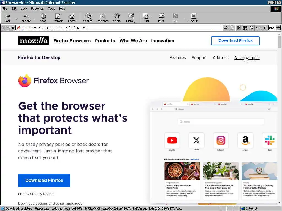The width and height of the screenshot is (282, 211).
Task: Open the Back button history dropdown arrow
Action: pos(16,18)
